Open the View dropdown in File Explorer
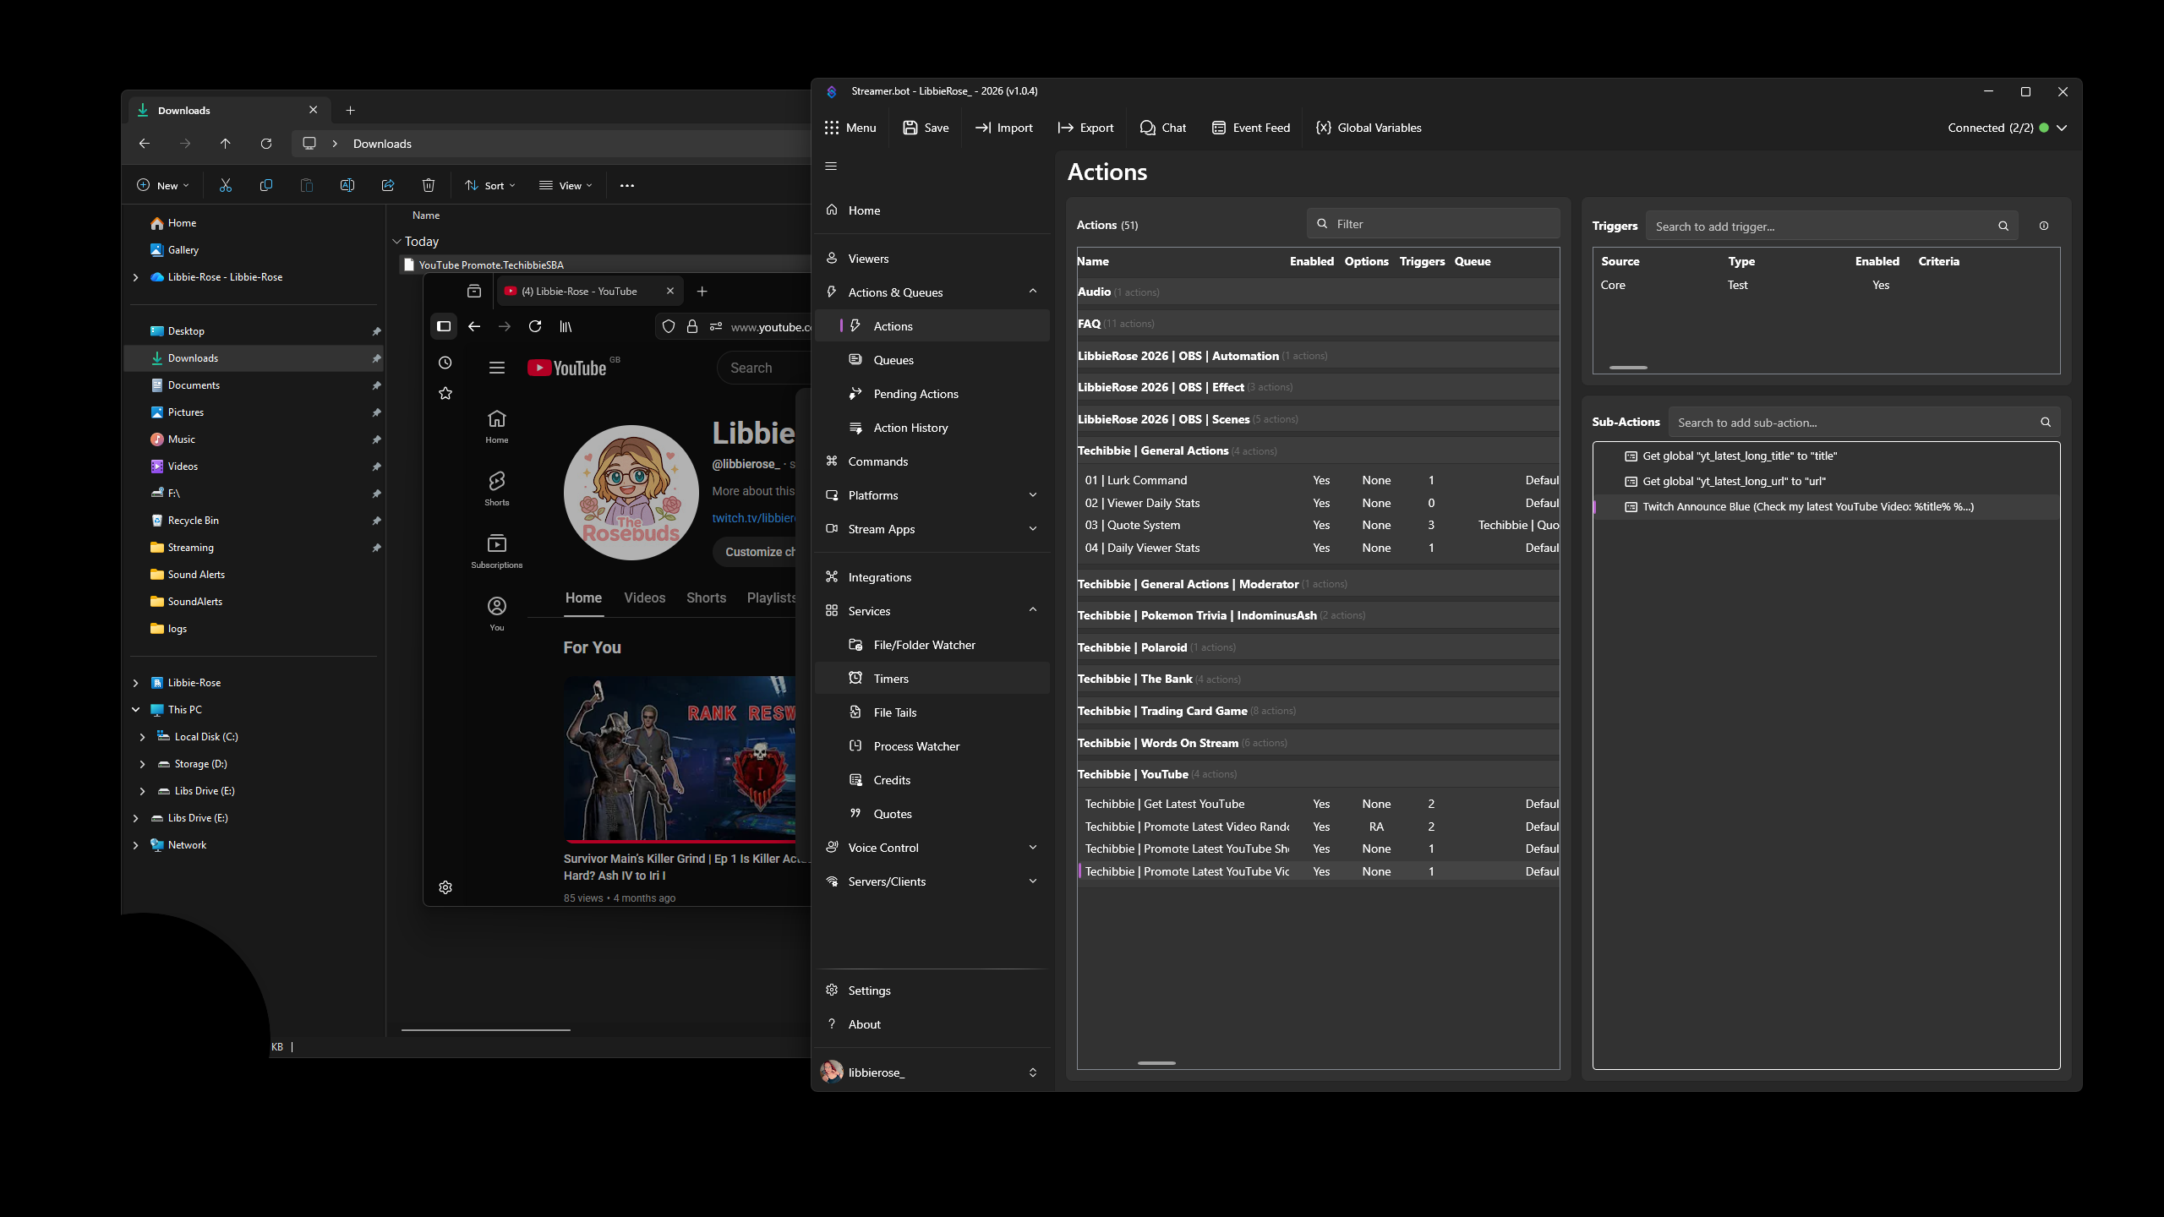Viewport: 2164px width, 1217px height. [566, 185]
